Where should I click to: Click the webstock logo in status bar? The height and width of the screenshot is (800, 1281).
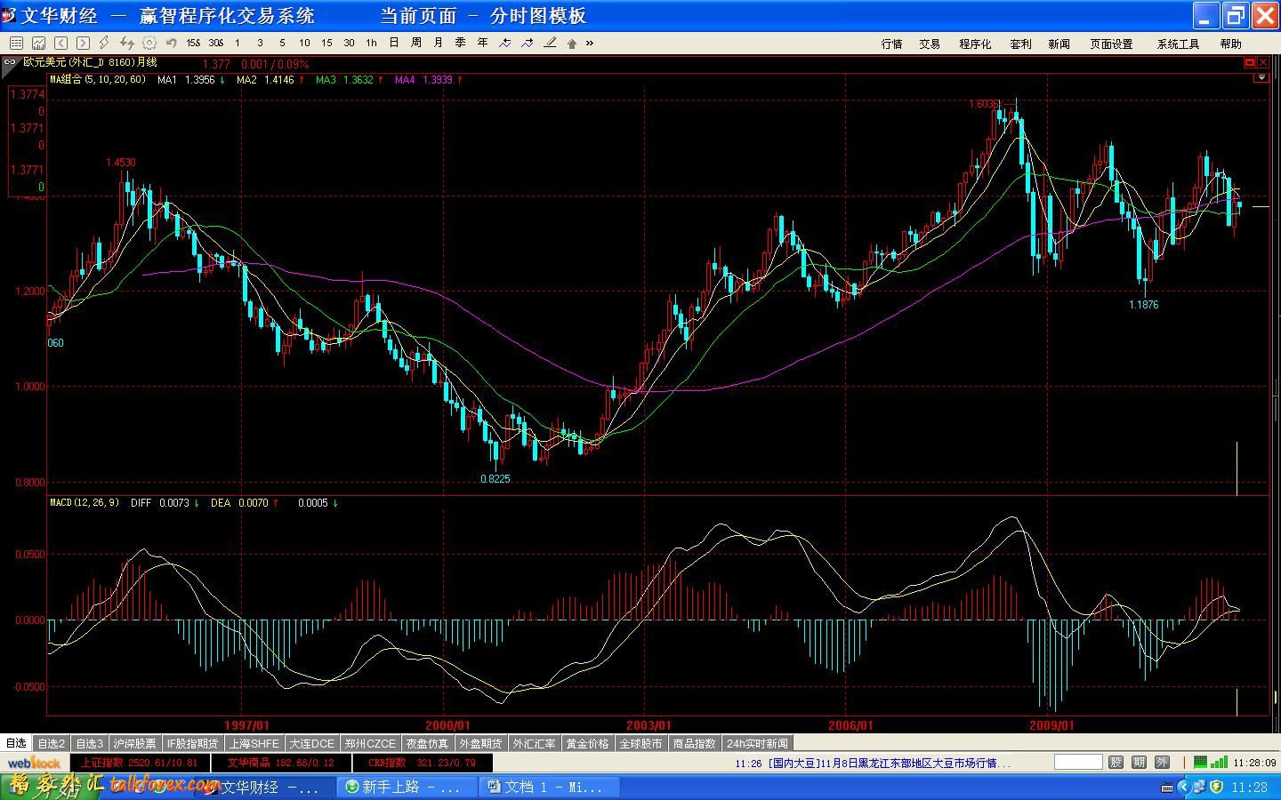34,763
